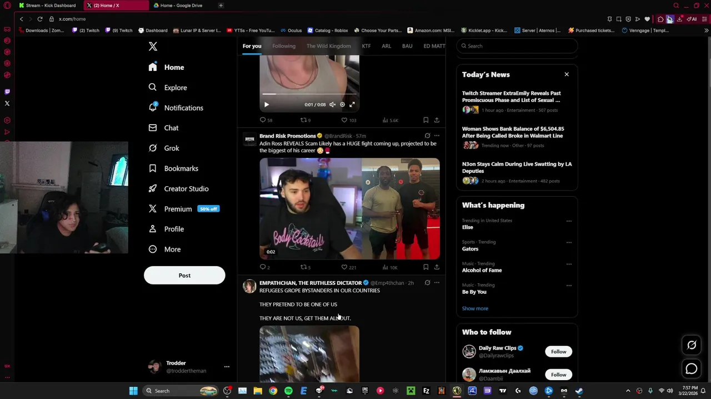
Task: Click the X logo at top of sidebar
Action: point(153,47)
